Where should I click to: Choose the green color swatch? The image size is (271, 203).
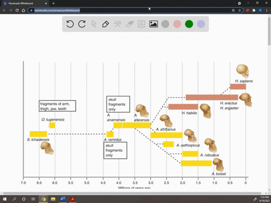click(x=189, y=24)
